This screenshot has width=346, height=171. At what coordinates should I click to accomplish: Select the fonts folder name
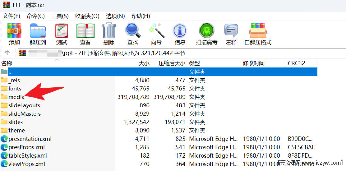point(15,89)
